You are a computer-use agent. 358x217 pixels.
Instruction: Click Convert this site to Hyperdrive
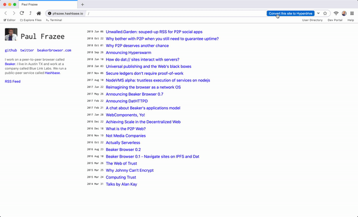291,14
